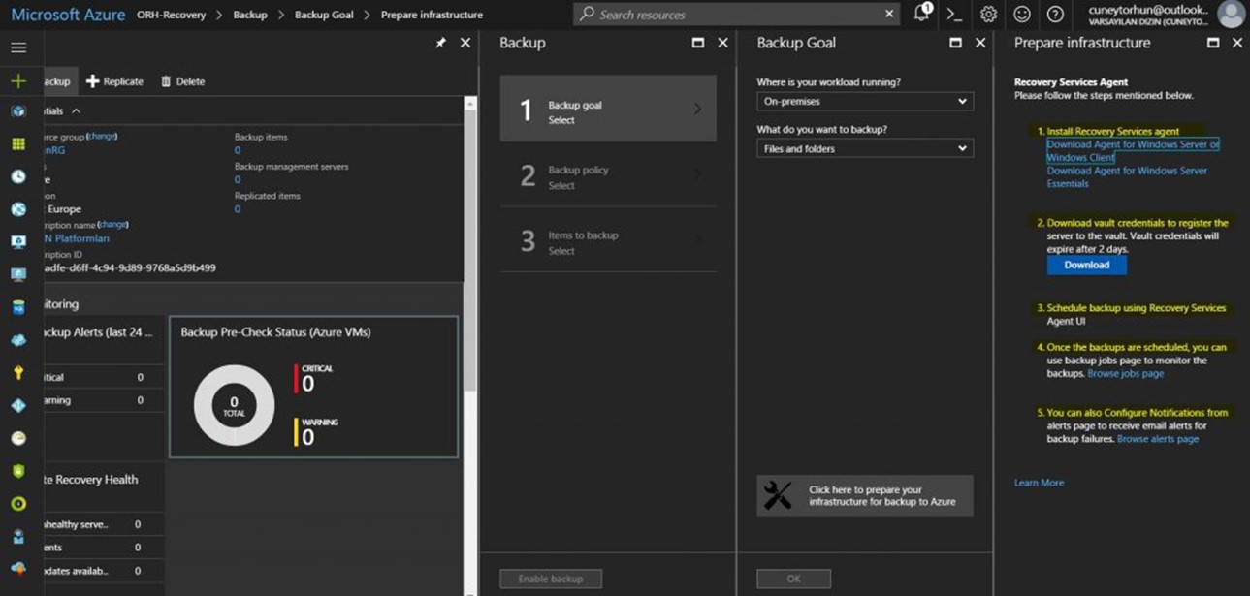Viewport: 1250px width, 596px height.
Task: Click the Delete toolbar button
Action: (x=182, y=81)
